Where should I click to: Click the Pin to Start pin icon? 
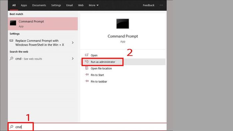tap(87, 74)
